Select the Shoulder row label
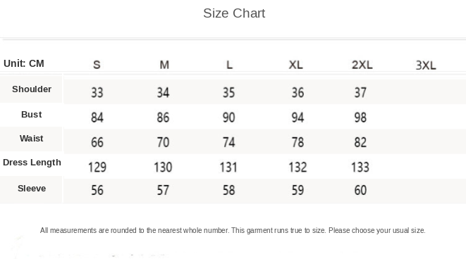Screen dimensions: 466x259 click(32, 89)
